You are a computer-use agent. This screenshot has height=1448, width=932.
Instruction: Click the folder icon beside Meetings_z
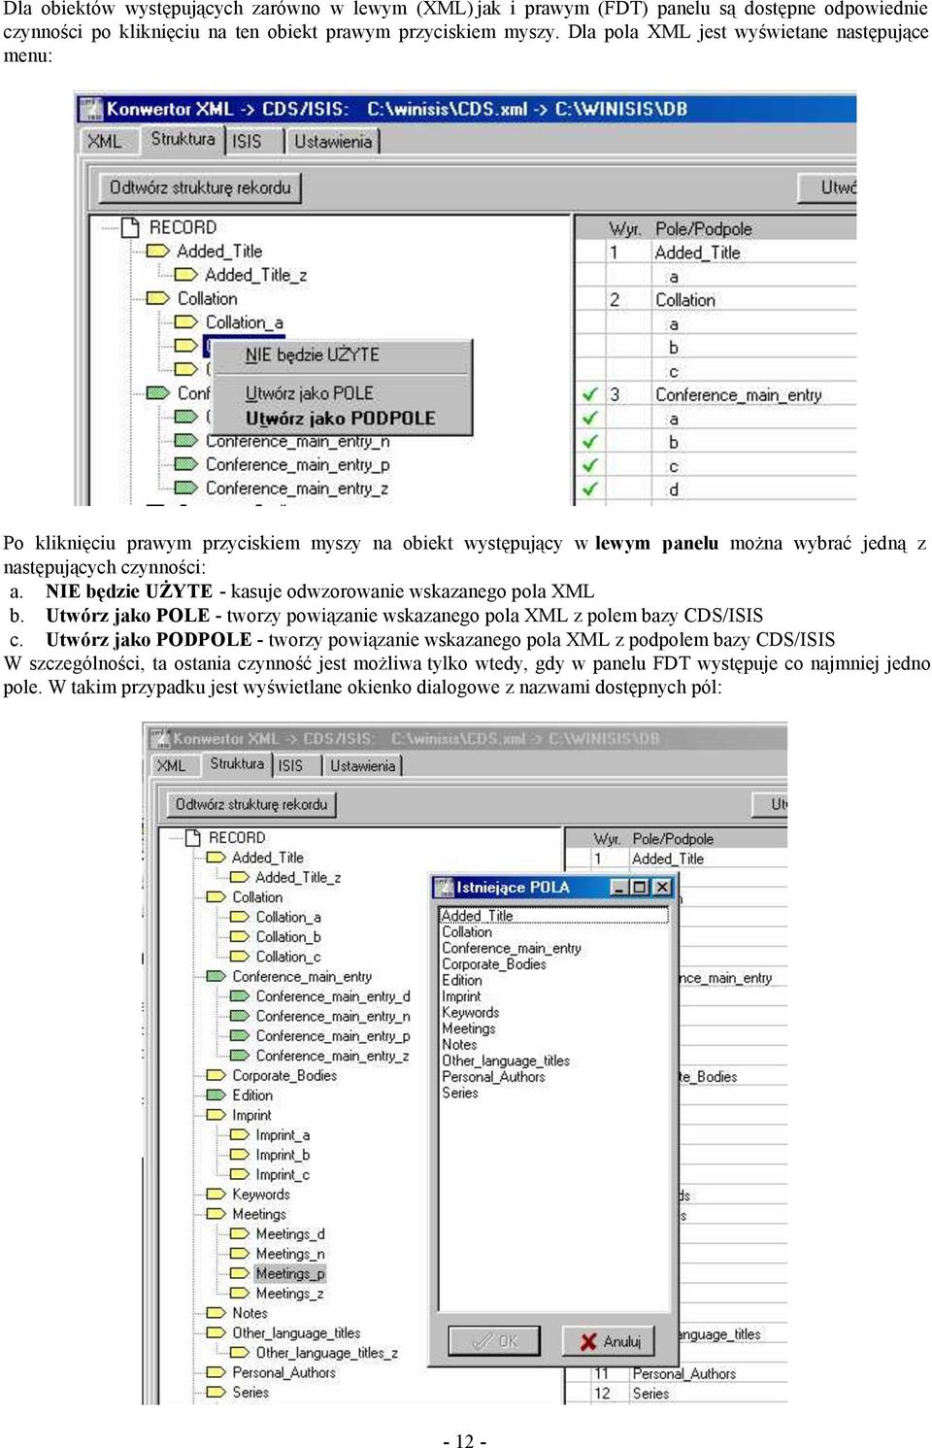click(239, 1294)
